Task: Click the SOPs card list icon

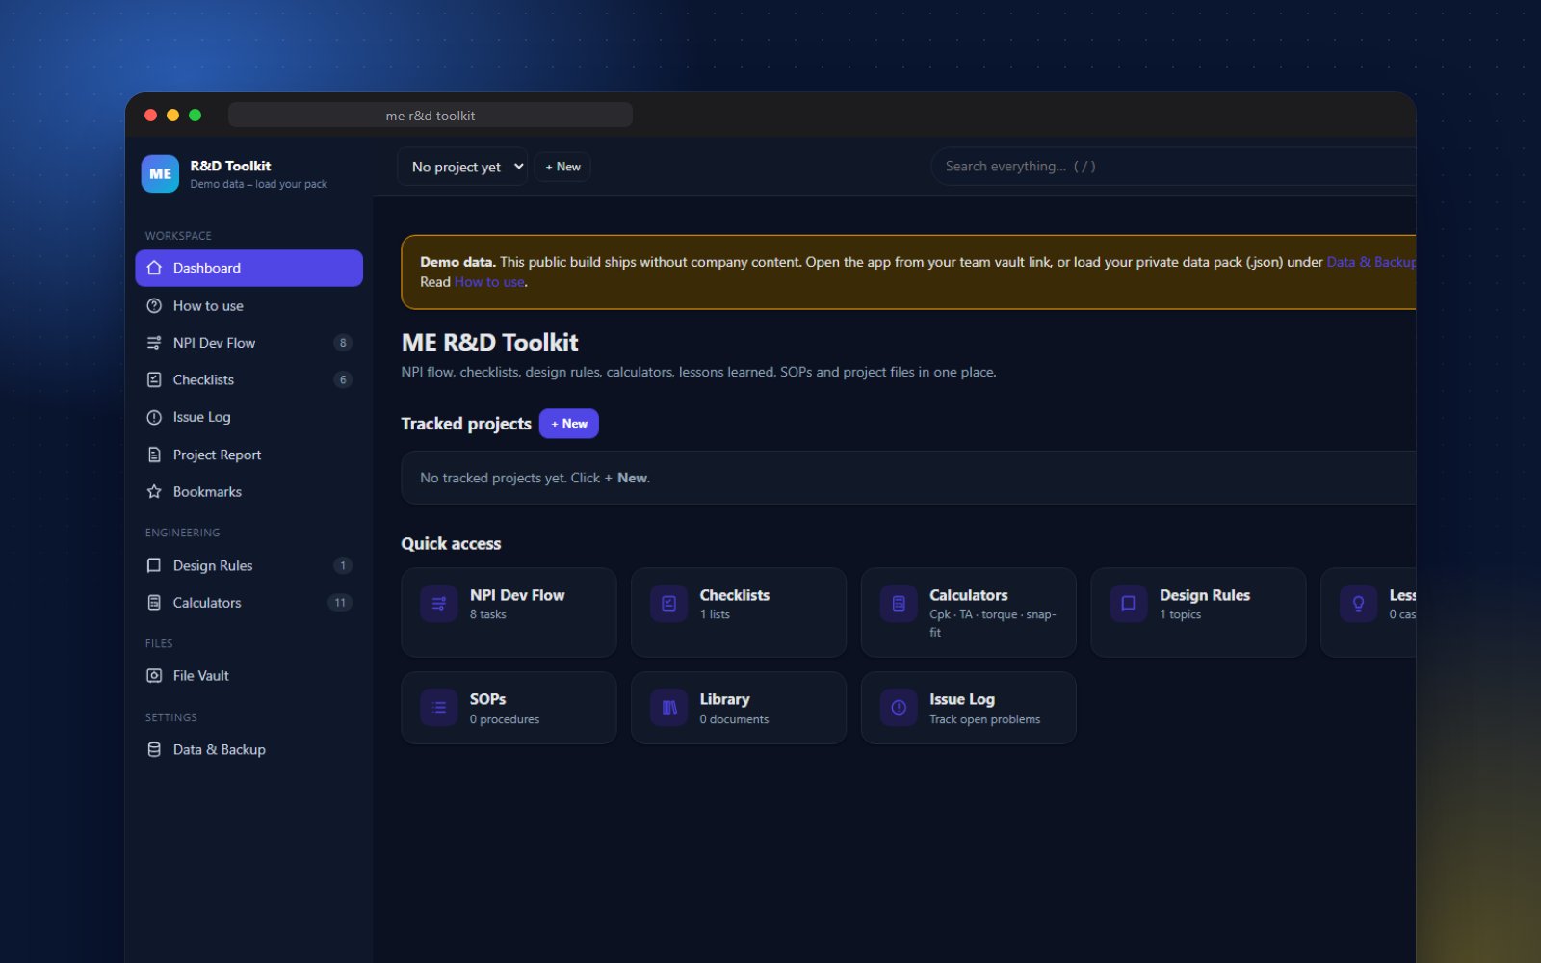Action: point(439,708)
